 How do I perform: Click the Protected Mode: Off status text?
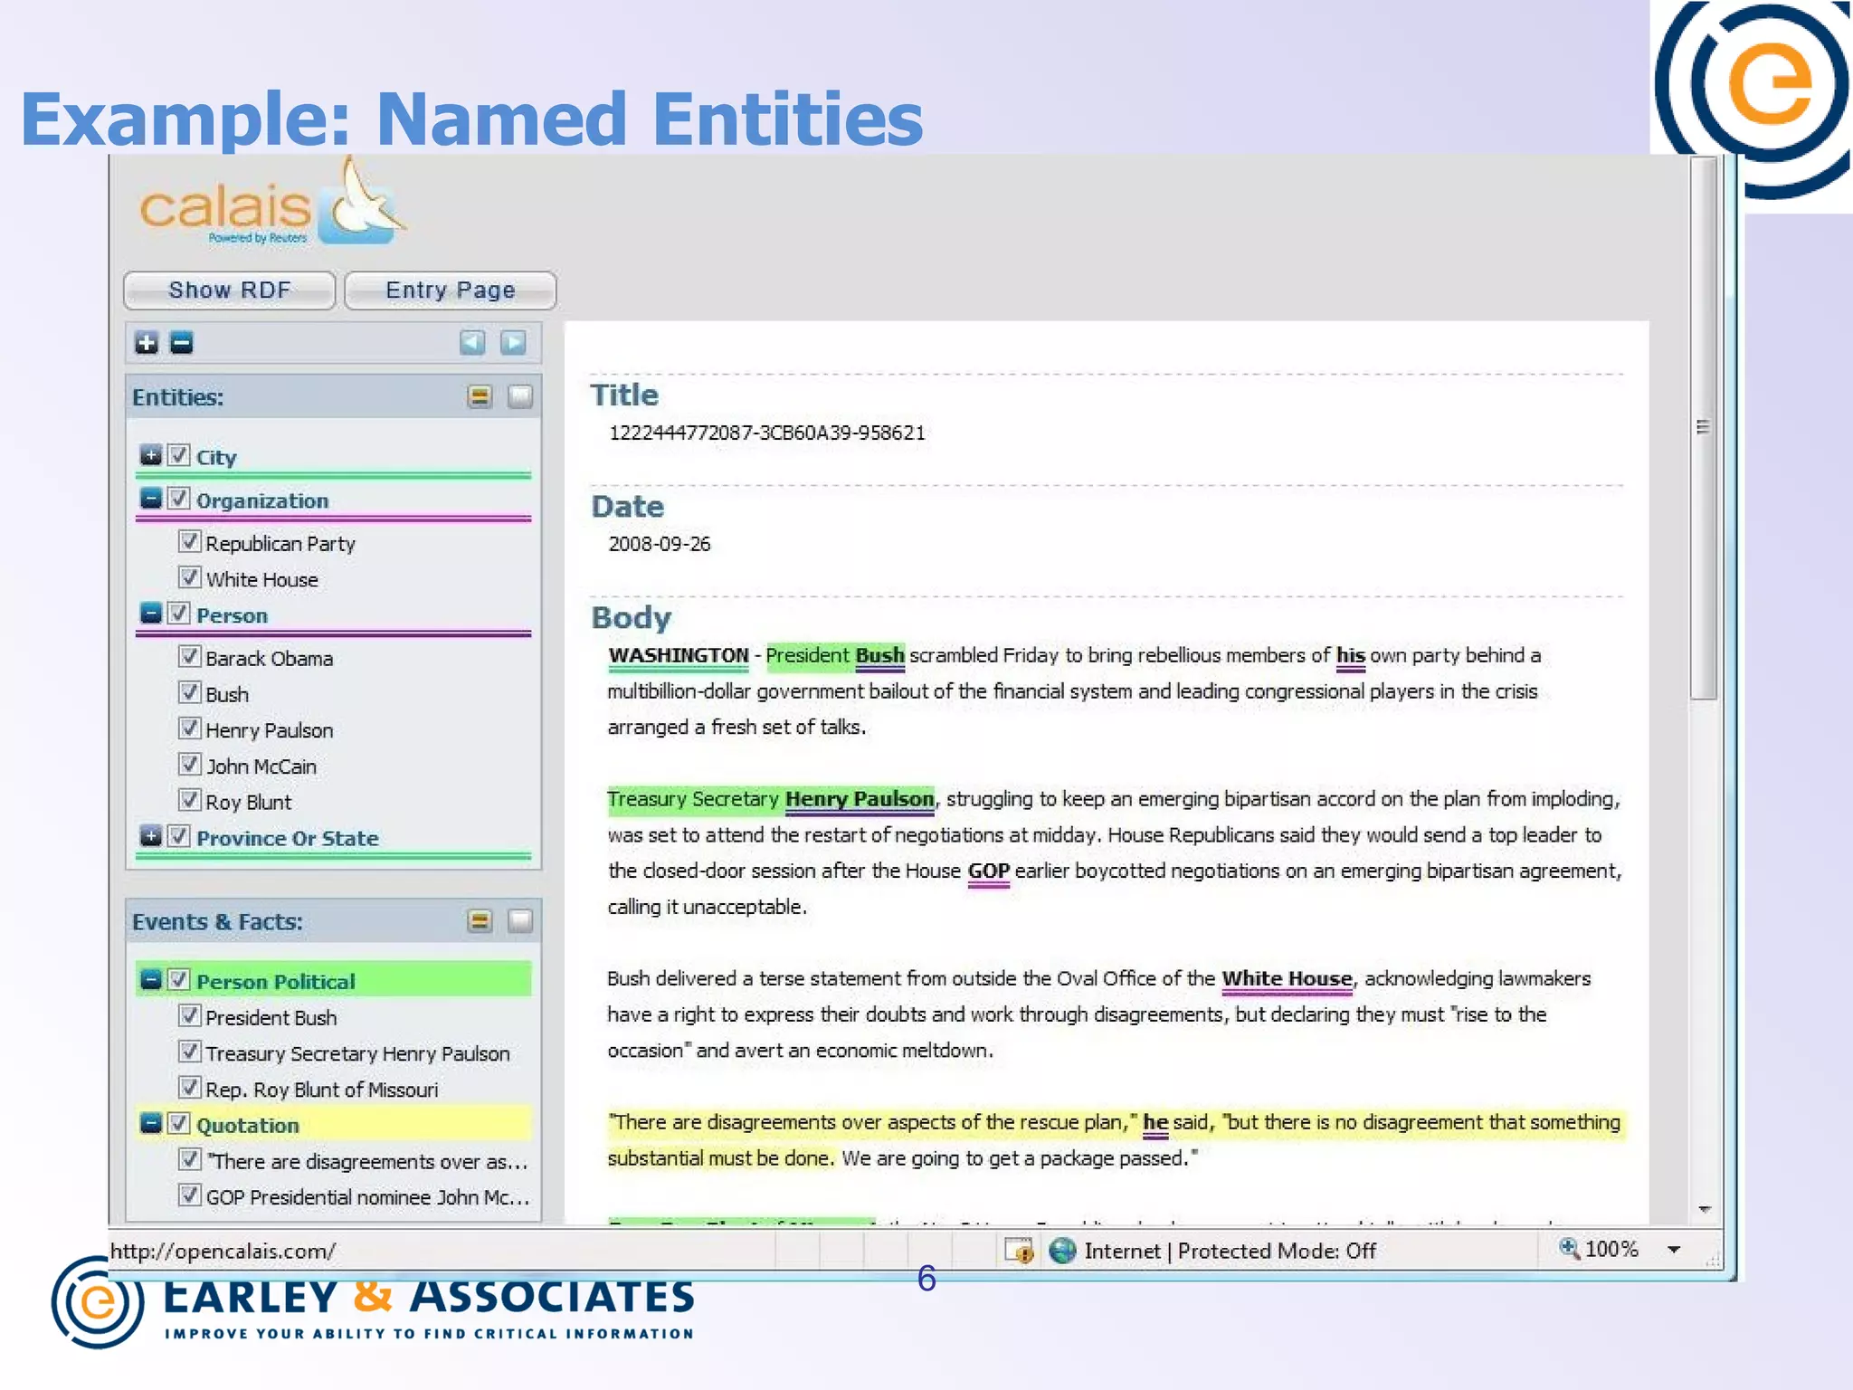pos(1277,1251)
